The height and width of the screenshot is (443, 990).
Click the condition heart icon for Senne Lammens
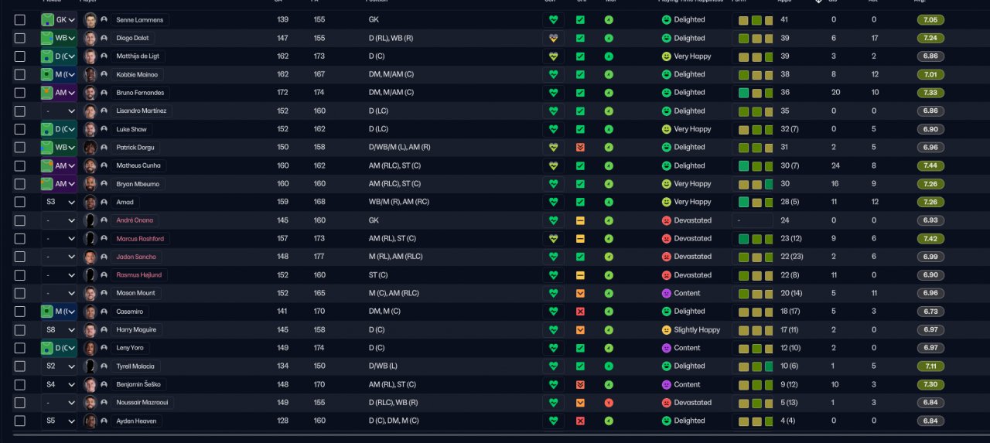553,19
